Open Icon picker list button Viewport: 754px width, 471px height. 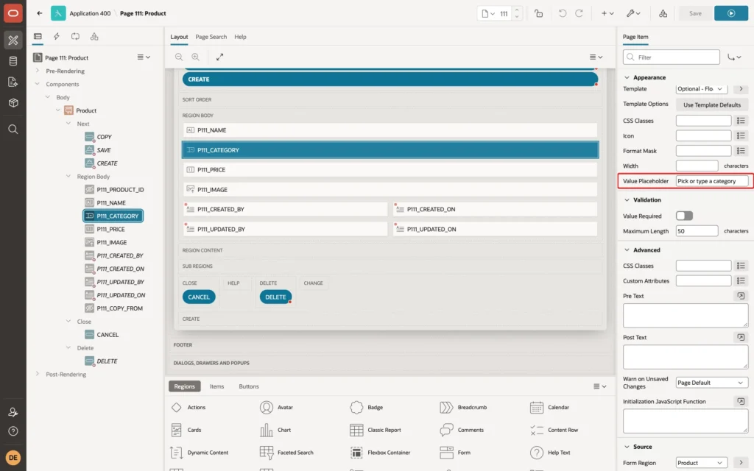click(x=741, y=136)
